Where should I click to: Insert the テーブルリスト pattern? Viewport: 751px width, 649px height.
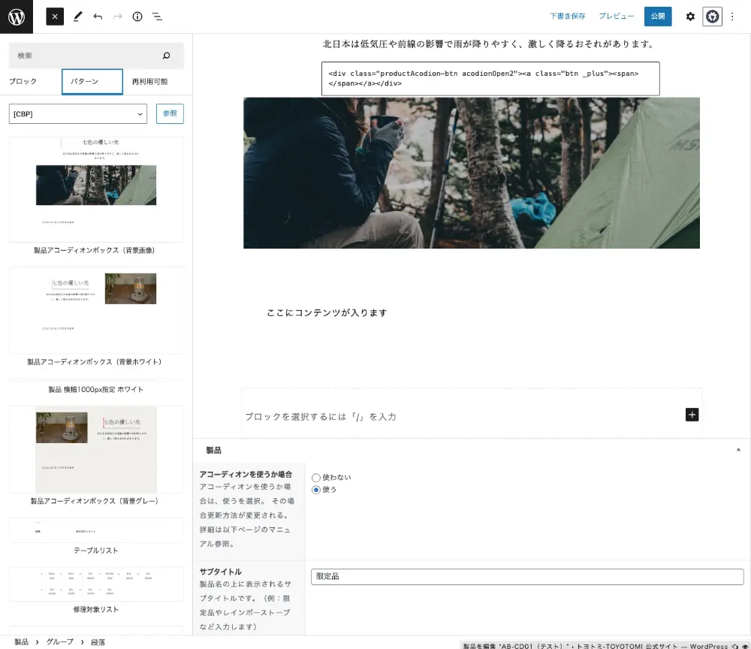tap(96, 536)
